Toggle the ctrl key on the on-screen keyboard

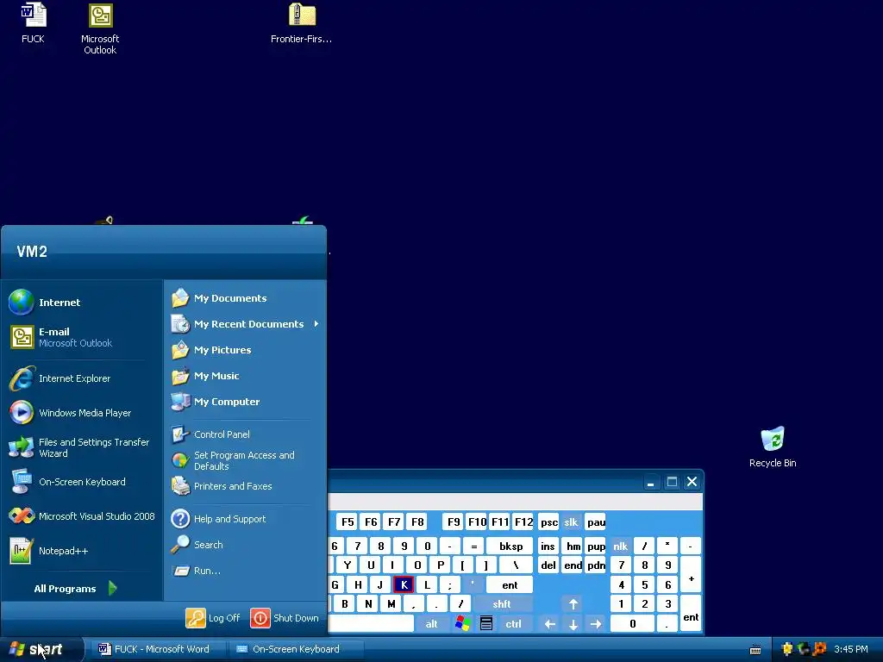pos(513,624)
